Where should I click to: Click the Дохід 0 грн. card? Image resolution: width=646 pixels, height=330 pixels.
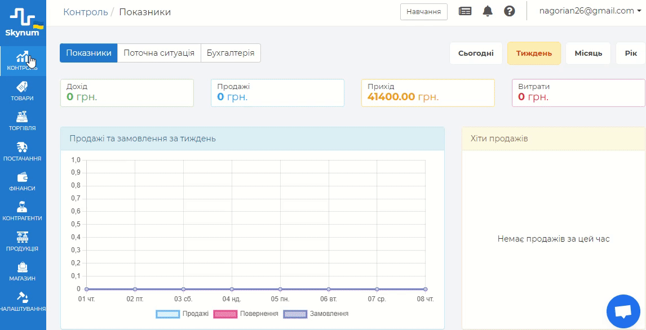(x=127, y=93)
